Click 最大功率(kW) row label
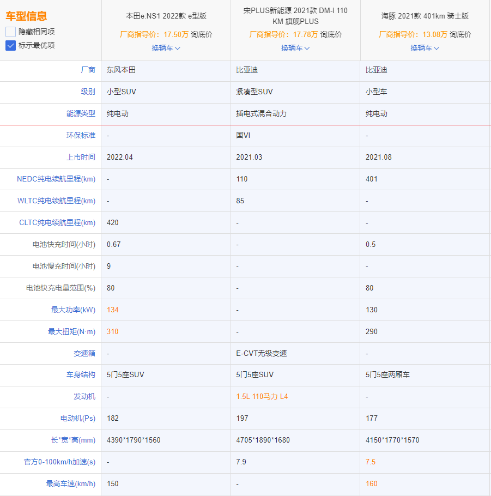The height and width of the screenshot is (496, 491). pos(73,310)
